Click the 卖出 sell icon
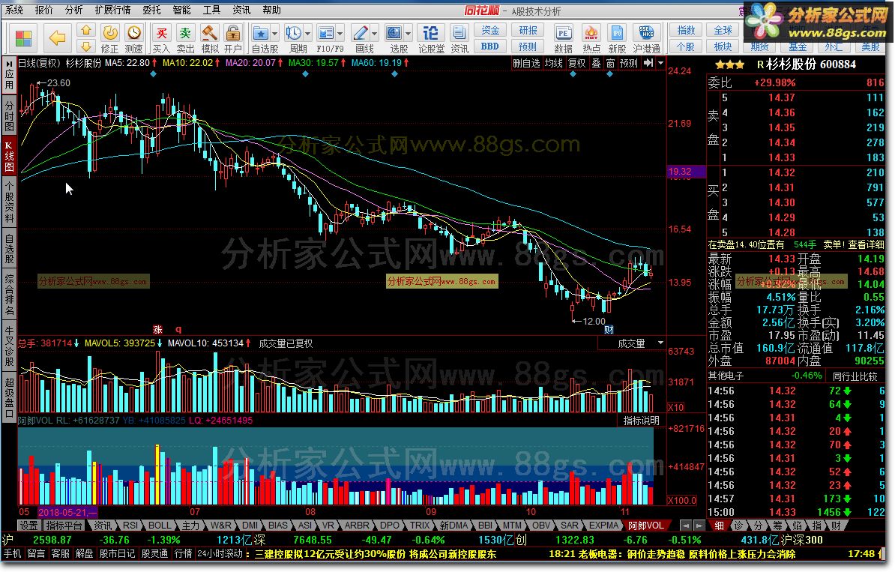895x572 pixels. pos(185,33)
